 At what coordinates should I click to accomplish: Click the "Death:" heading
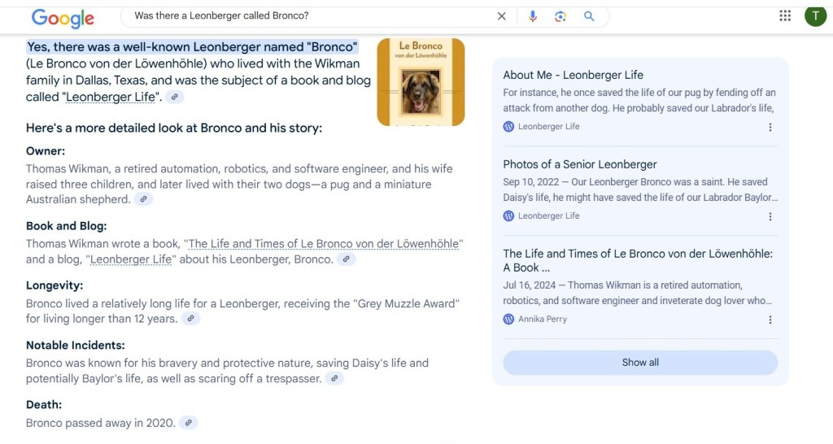click(44, 405)
